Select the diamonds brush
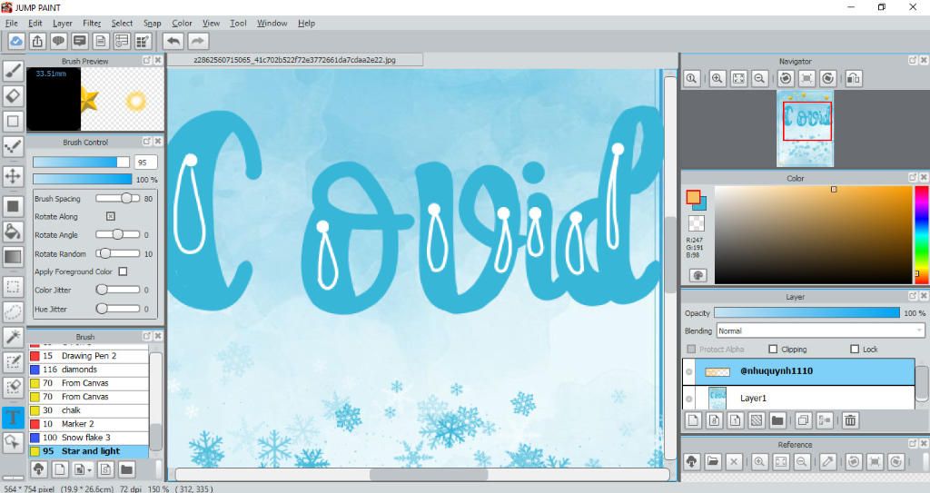 coord(88,369)
